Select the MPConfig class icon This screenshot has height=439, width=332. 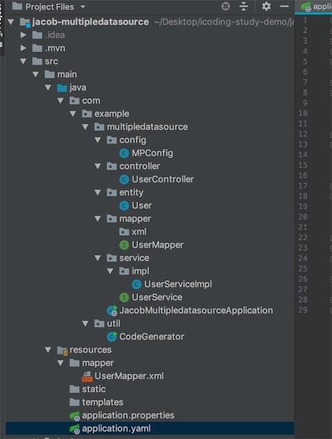click(x=124, y=153)
